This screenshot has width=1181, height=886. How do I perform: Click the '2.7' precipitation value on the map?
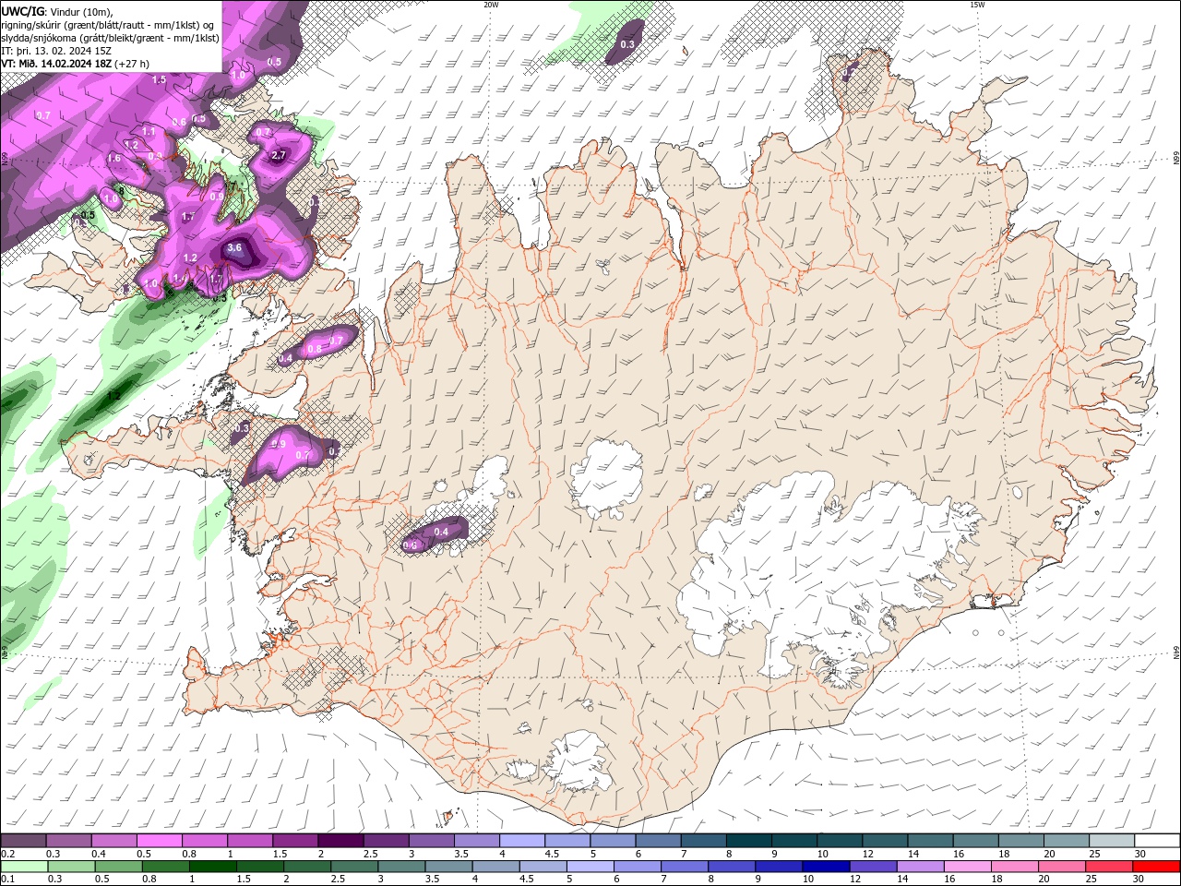click(279, 155)
